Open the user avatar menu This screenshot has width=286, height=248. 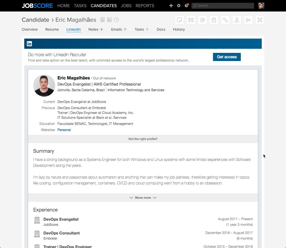pos(261,6)
